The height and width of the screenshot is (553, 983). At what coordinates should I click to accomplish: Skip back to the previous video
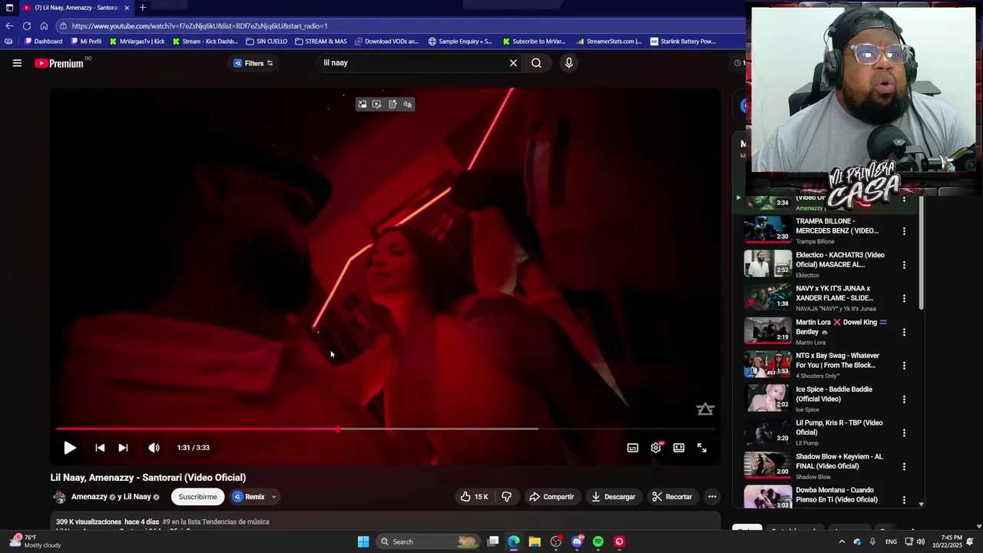(x=100, y=448)
